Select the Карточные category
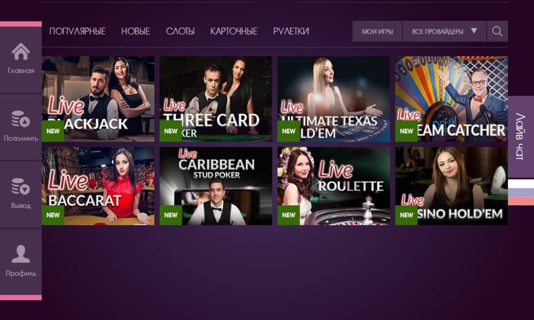Viewport: 534px width, 320px height. click(x=234, y=31)
